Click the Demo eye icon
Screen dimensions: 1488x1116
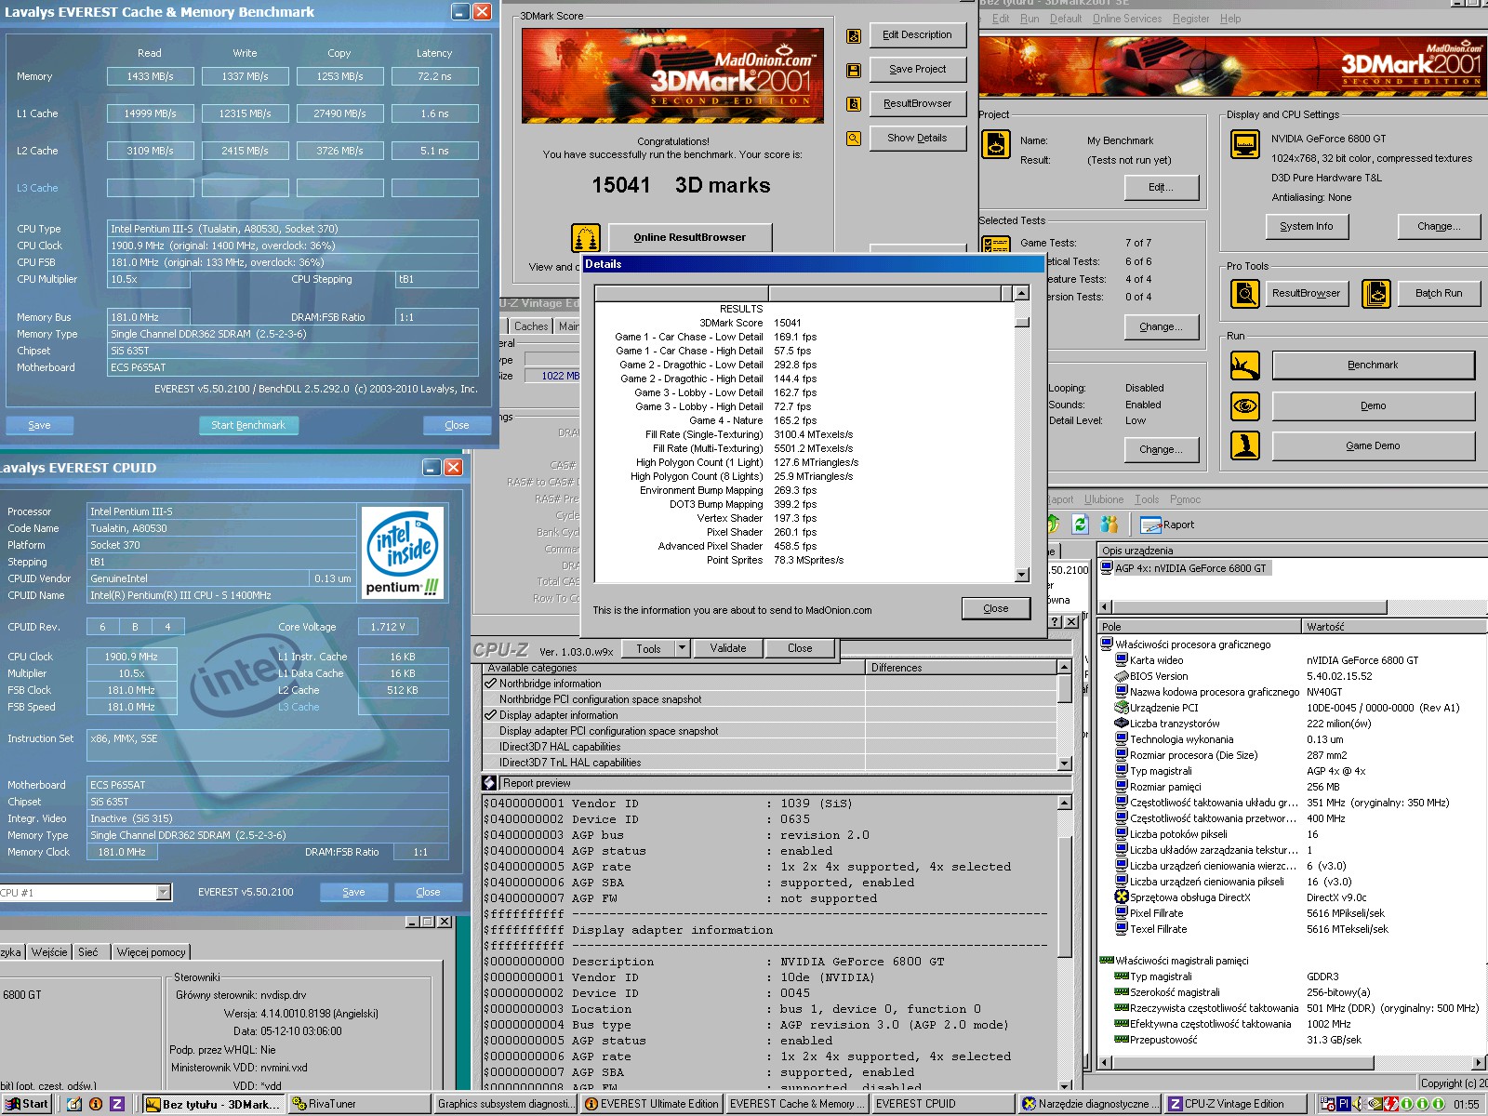coord(1244,405)
